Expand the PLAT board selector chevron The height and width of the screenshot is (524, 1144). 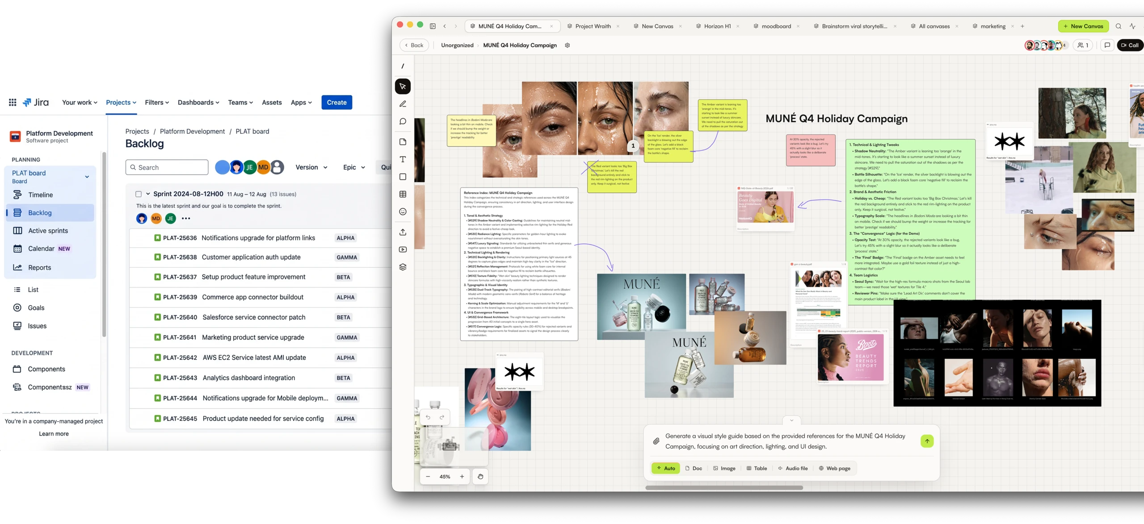(x=87, y=177)
